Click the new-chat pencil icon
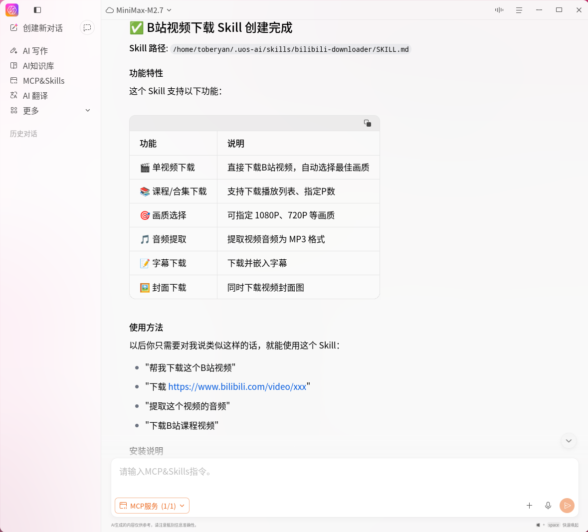588x532 pixels. coord(14,28)
